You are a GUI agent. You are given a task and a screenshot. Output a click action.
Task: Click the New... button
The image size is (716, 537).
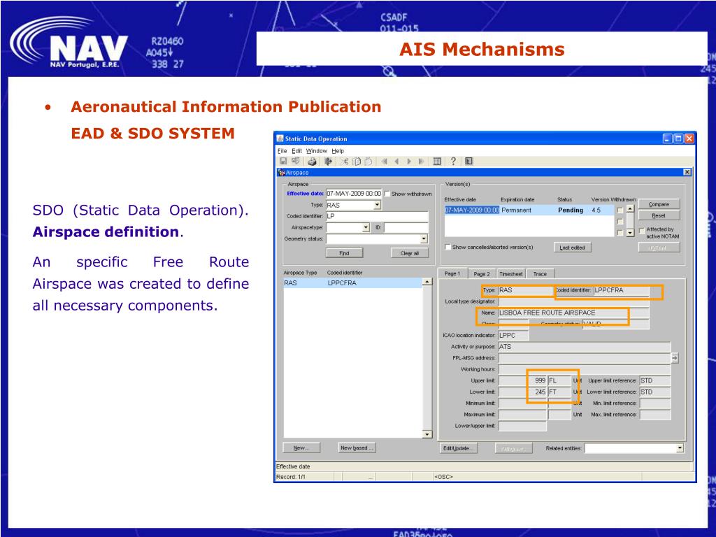pyautogui.click(x=301, y=448)
